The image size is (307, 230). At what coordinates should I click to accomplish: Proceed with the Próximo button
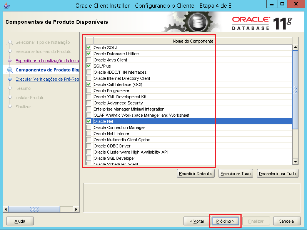click(225, 221)
